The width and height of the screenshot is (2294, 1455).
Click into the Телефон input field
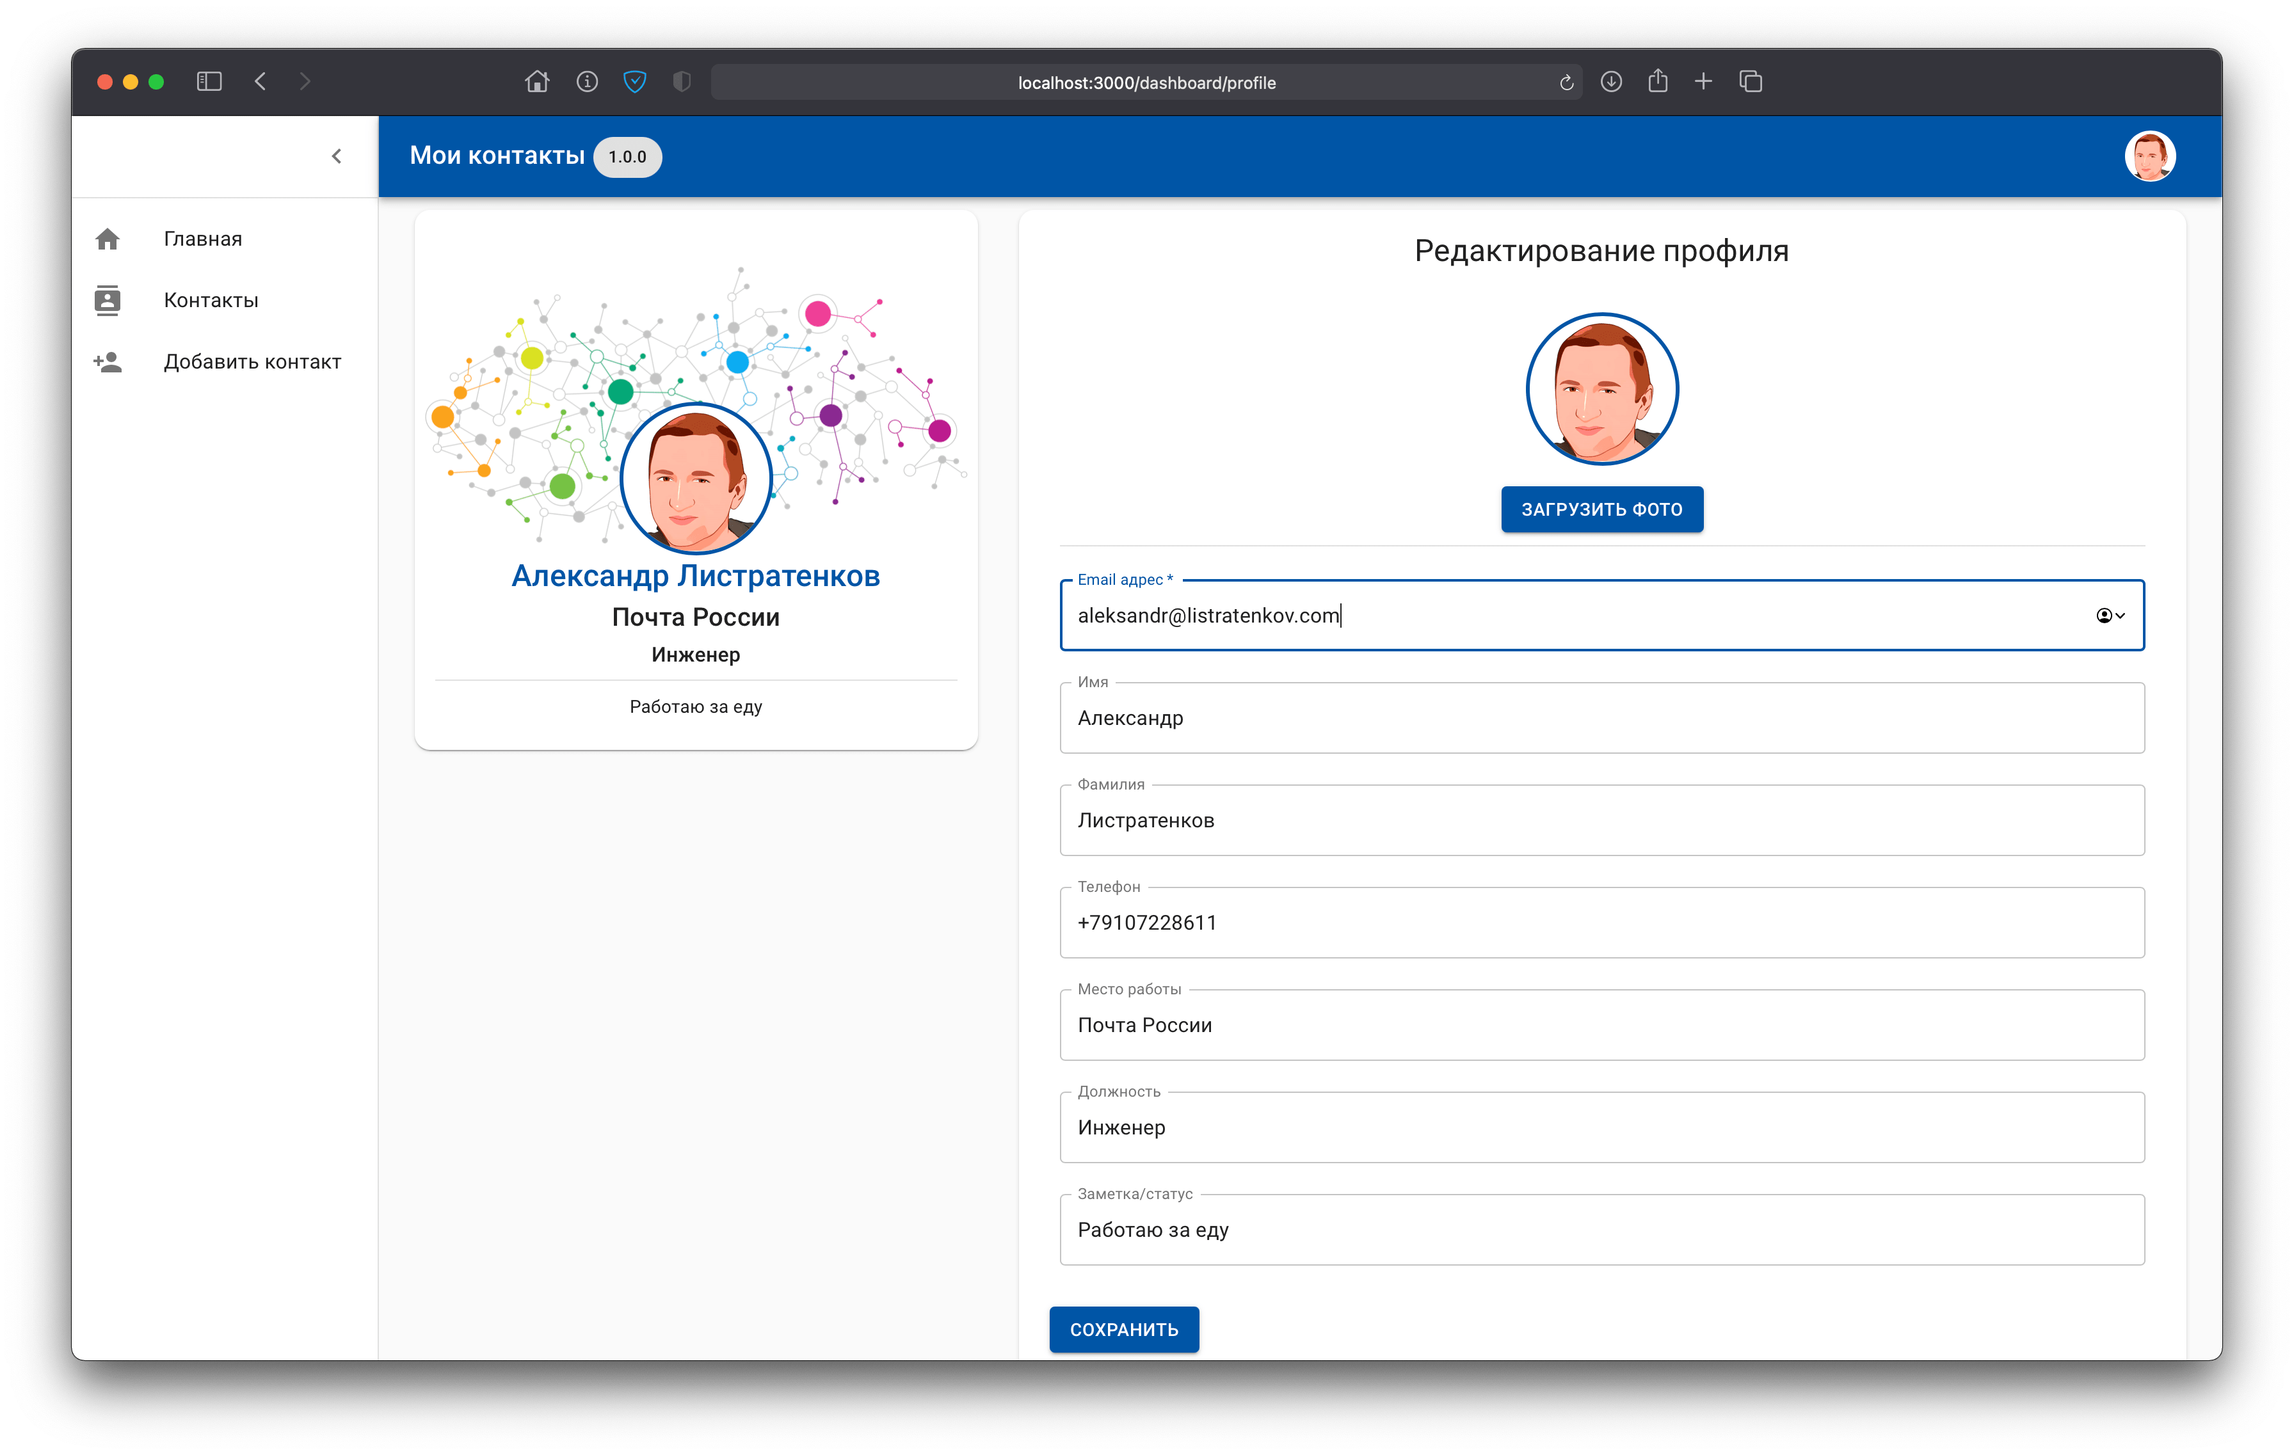tap(1600, 923)
